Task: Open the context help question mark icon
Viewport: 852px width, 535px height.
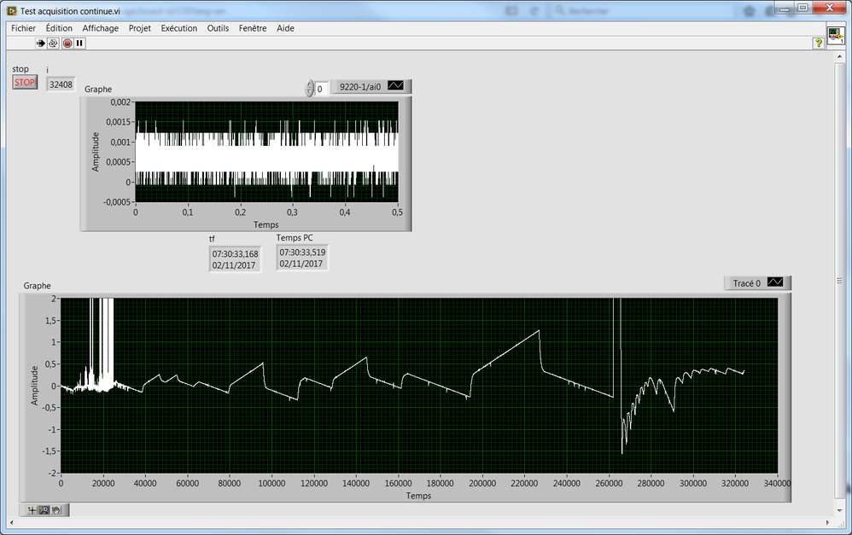Action: pos(819,43)
